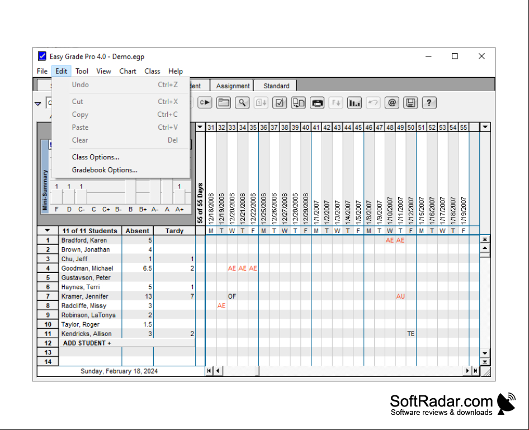Viewport: 529px width, 430px height.
Task: Open the bar chart toolbar icon
Action: pyautogui.click(x=355, y=102)
